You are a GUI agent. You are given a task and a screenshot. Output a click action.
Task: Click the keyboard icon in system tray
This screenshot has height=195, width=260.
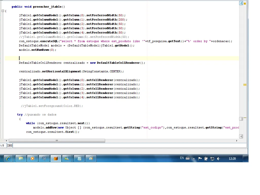[188, 158]
